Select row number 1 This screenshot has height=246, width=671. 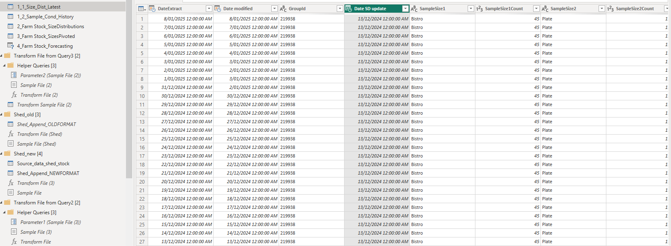[142, 19]
